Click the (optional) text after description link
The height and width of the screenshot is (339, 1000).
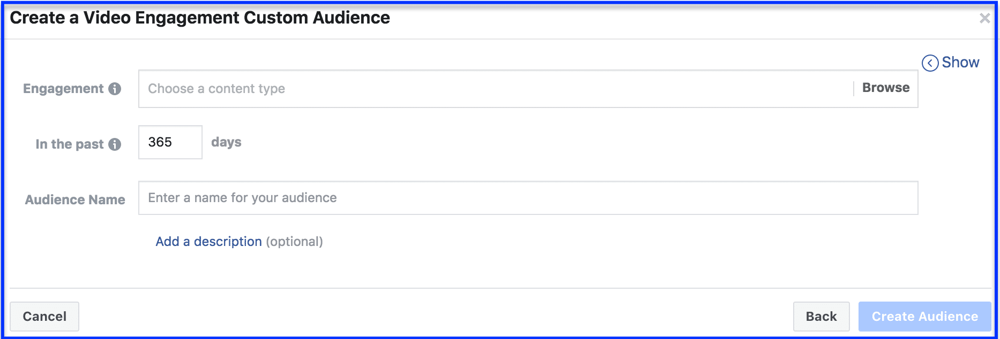tap(294, 242)
